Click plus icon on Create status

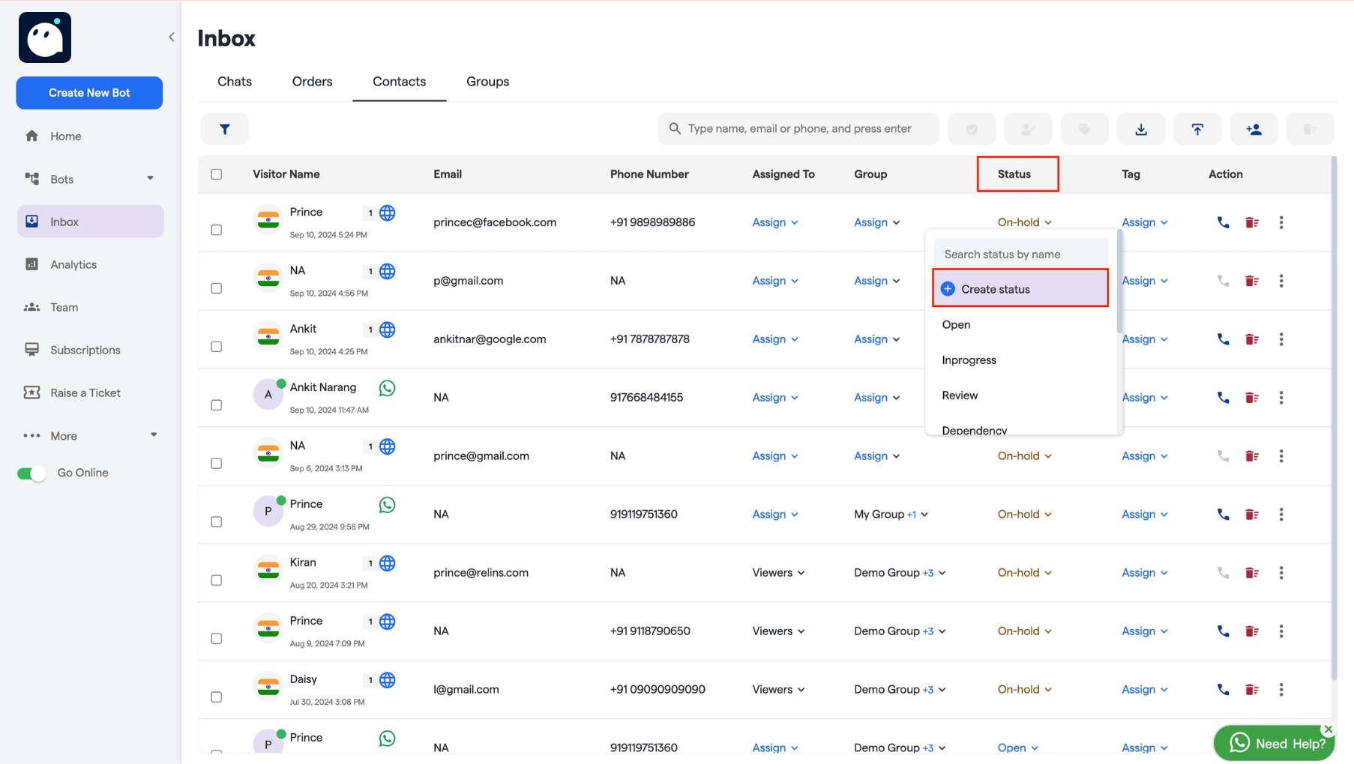pos(948,289)
